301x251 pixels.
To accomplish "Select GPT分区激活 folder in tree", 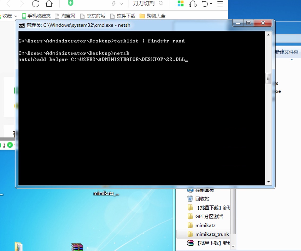I will (x=205, y=216).
